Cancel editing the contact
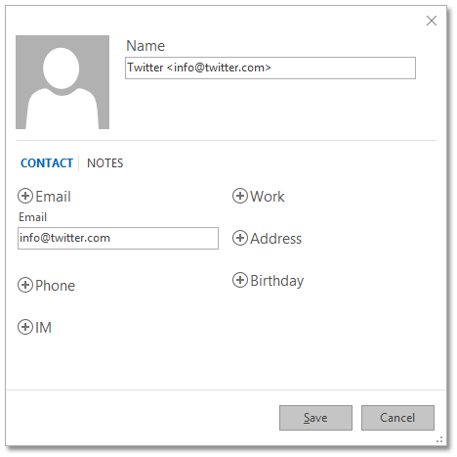 (x=397, y=418)
